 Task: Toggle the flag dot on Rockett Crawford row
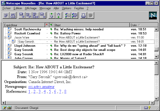47,33
